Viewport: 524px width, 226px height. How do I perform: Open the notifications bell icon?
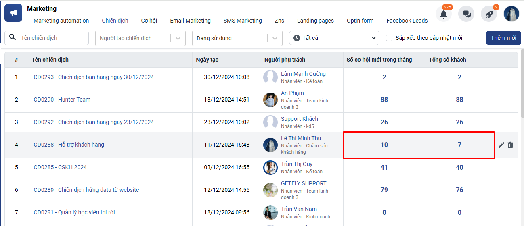[443, 14]
